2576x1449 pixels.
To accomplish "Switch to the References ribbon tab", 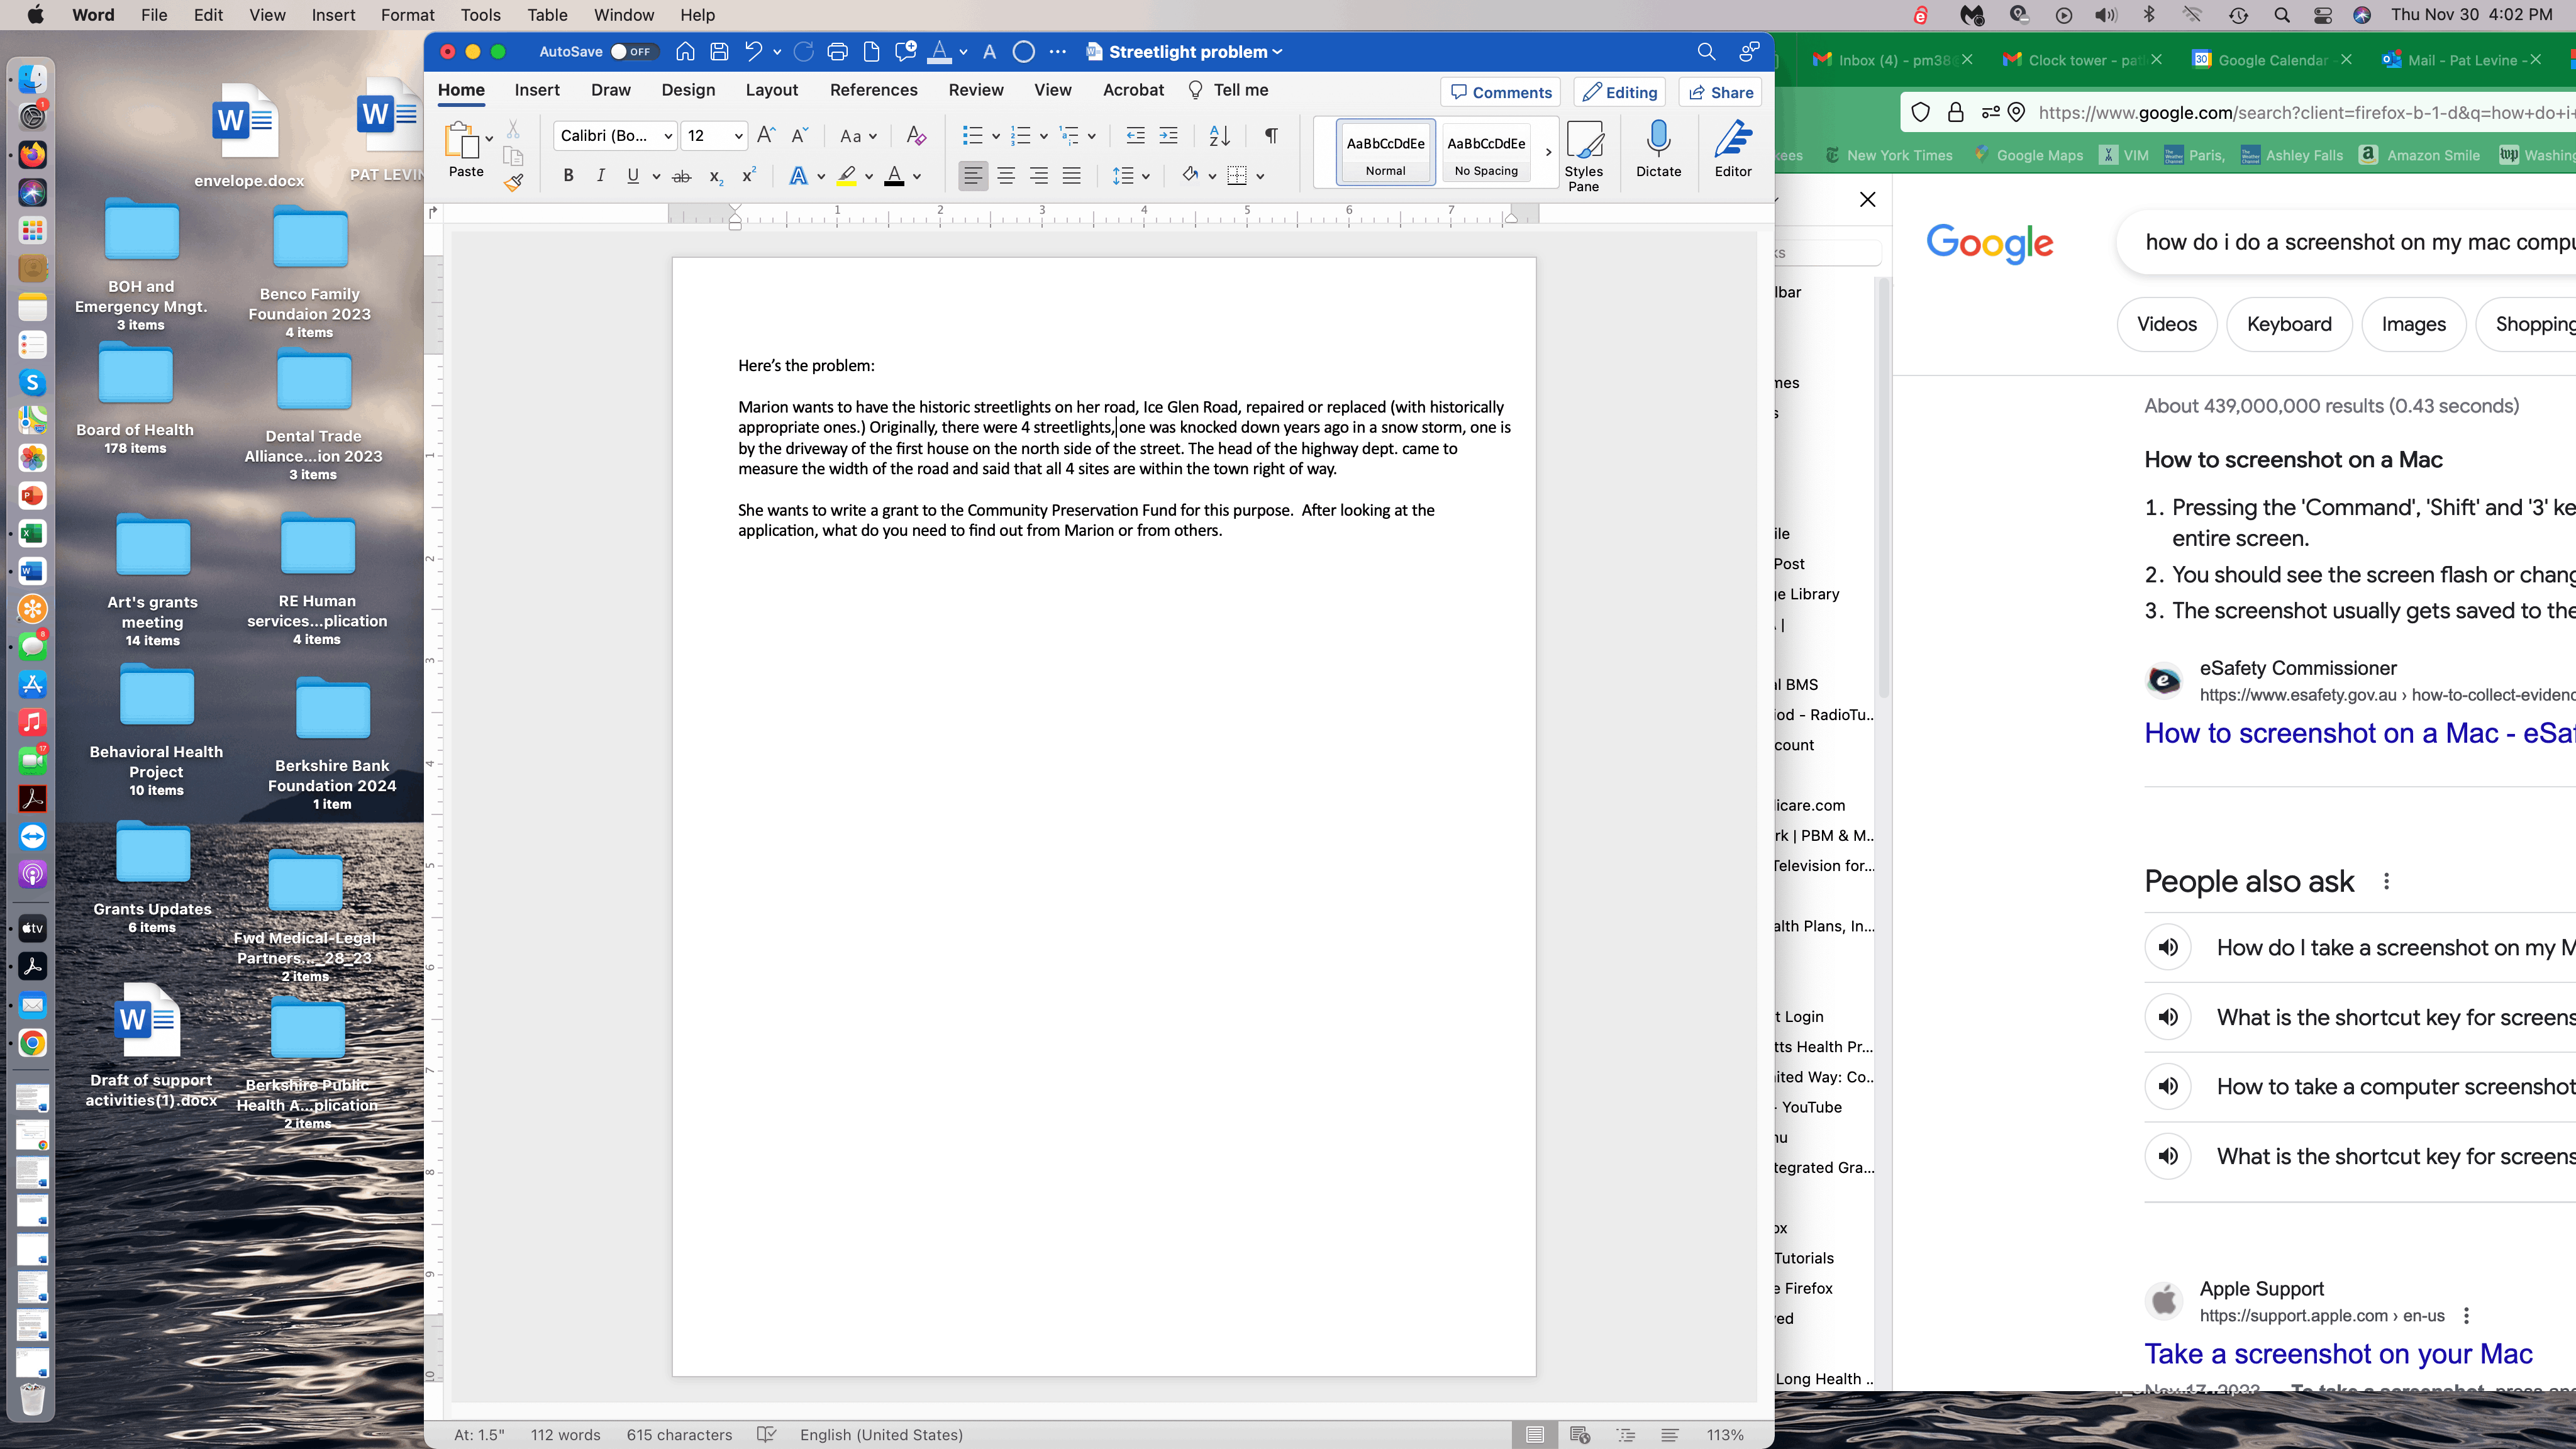I will (x=874, y=89).
